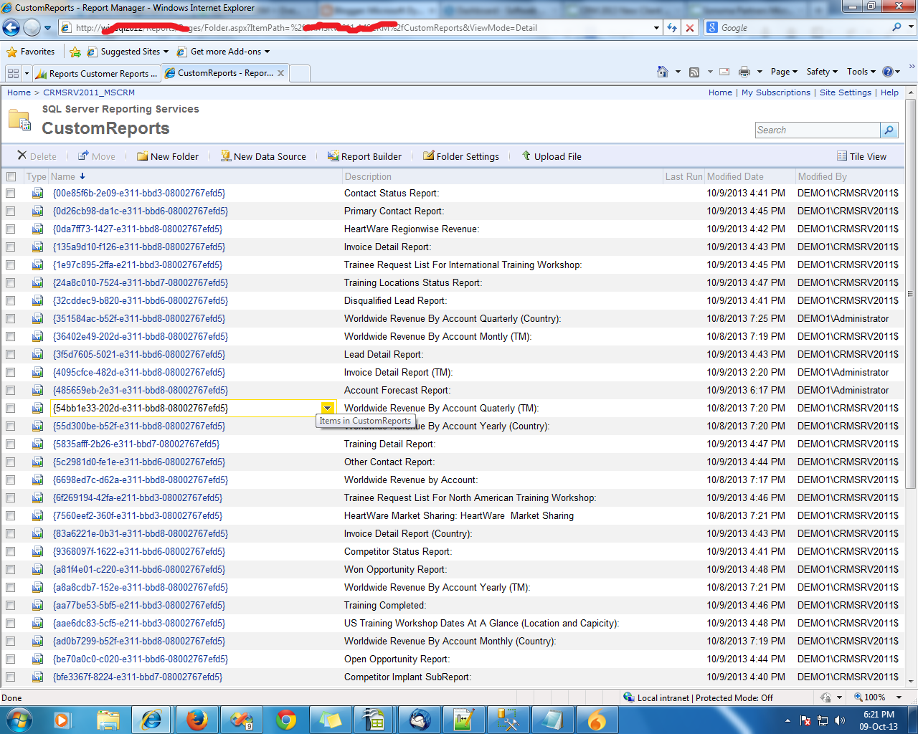Open the Tools menu

click(861, 72)
